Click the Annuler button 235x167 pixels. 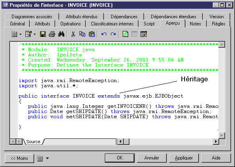[x=152, y=158]
